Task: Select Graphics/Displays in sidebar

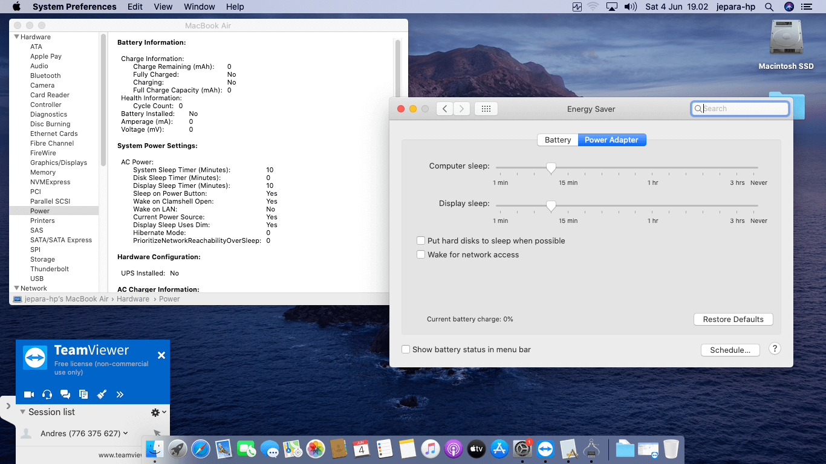Action: tap(59, 163)
